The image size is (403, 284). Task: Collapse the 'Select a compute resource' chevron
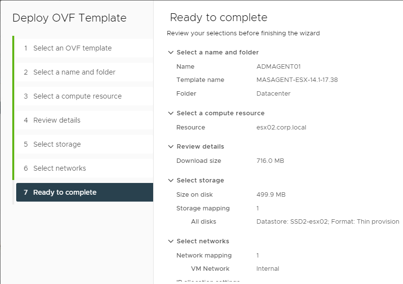tap(171, 113)
